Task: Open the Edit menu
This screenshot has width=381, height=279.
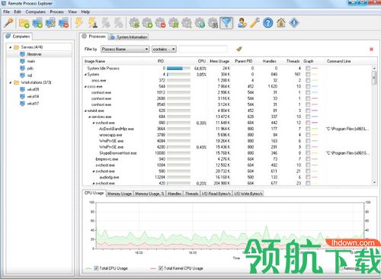Action: pos(18,12)
